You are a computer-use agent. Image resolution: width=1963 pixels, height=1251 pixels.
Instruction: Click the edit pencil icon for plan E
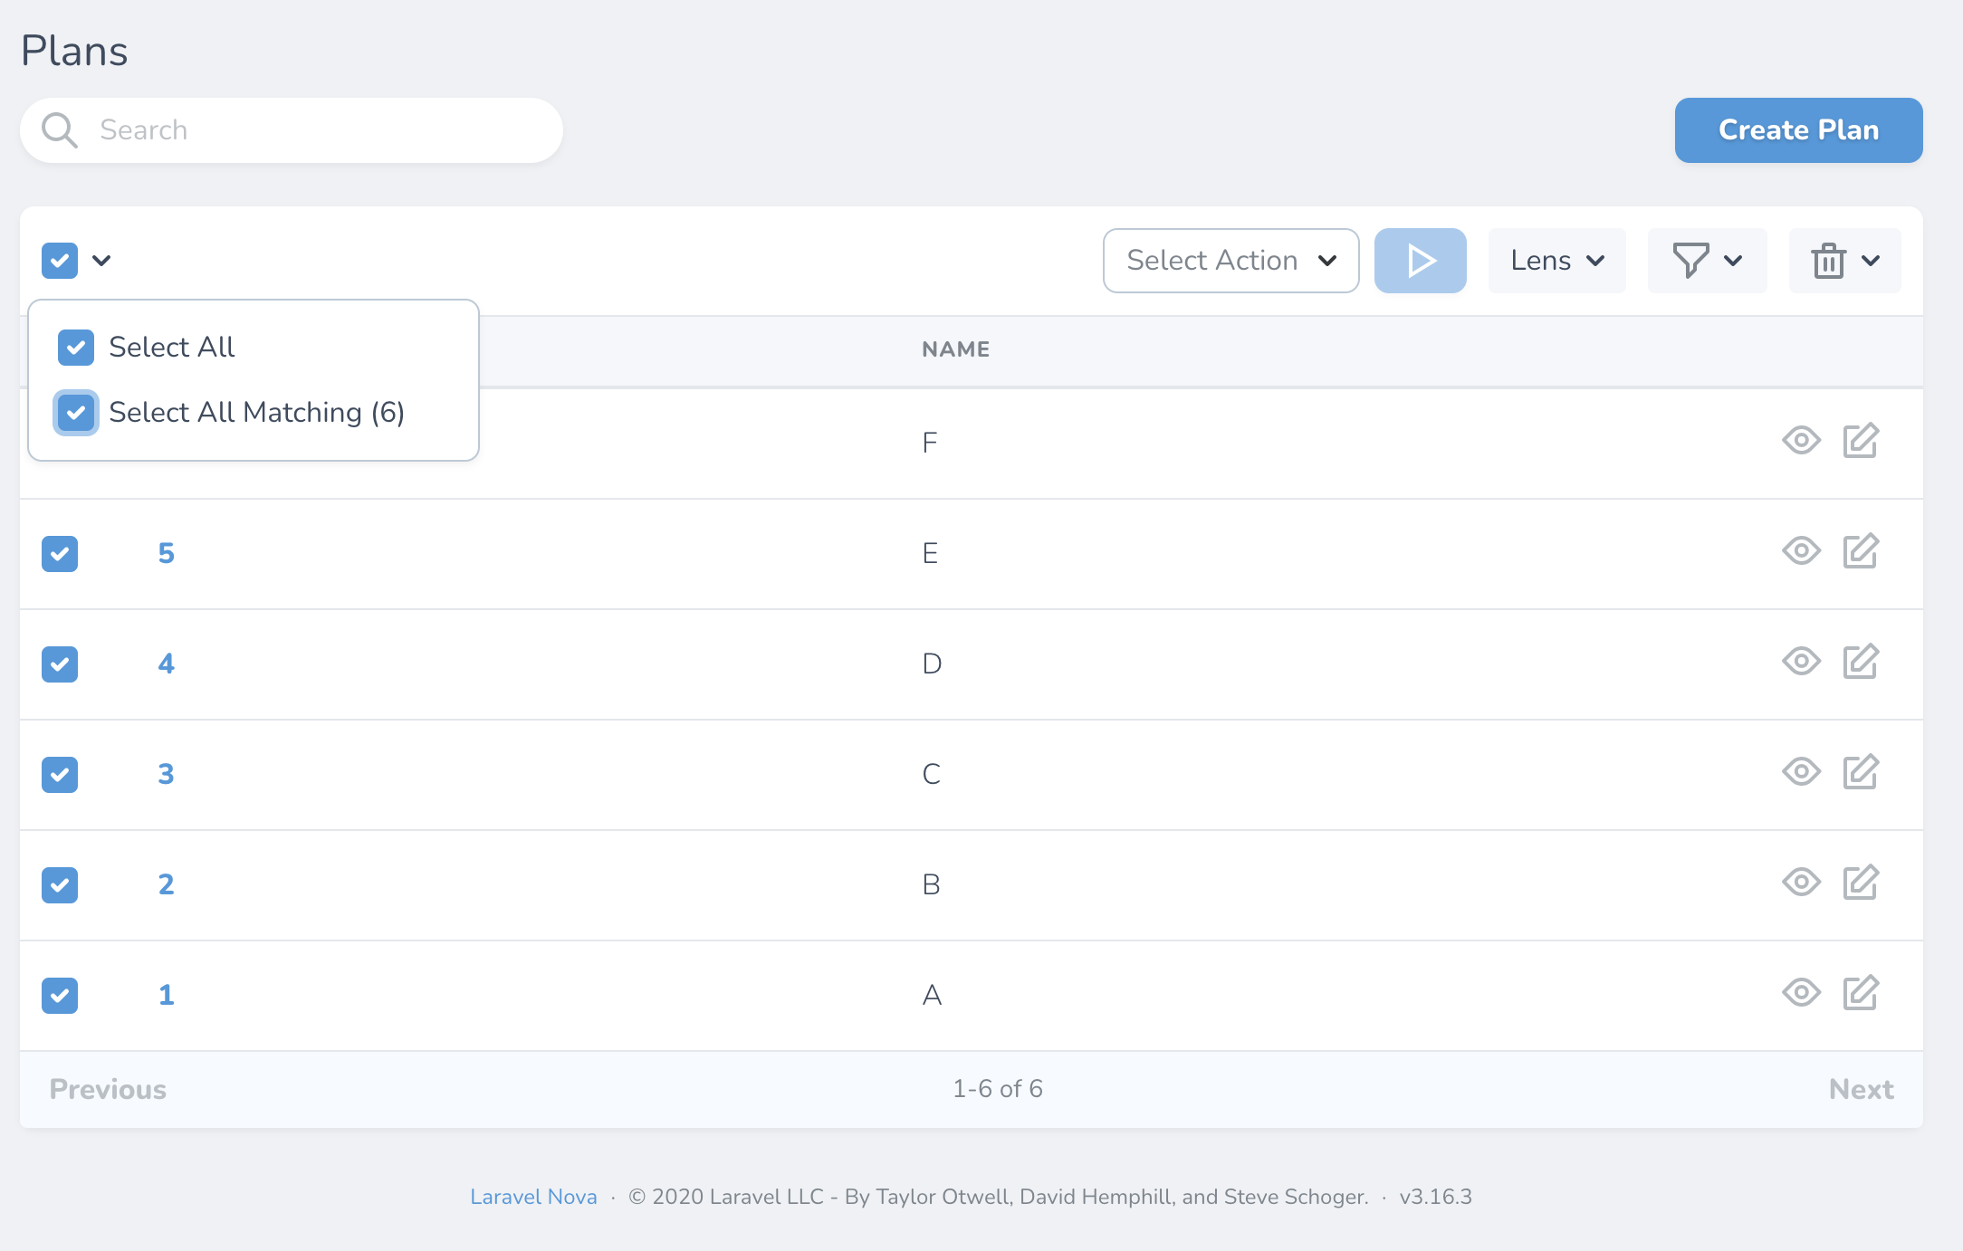1861,552
